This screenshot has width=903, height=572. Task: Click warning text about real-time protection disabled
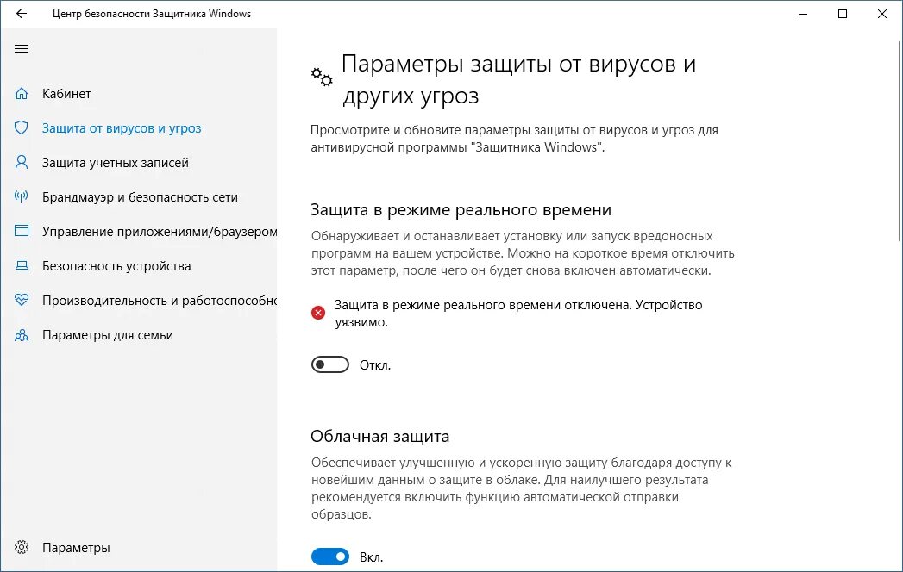[x=518, y=314]
